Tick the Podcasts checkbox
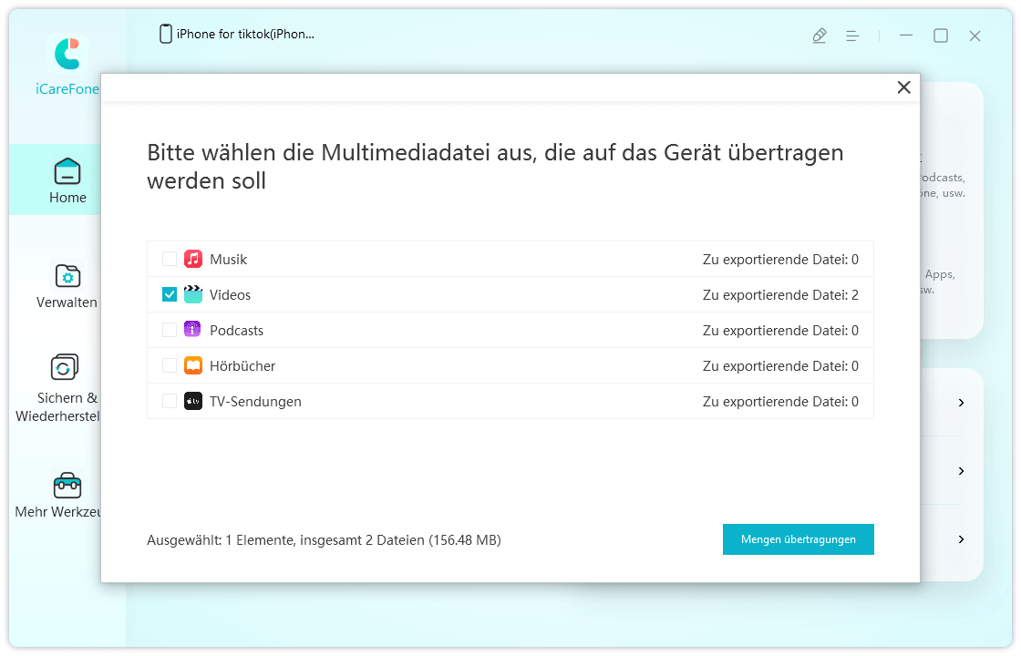Screen dimensions: 1021x656 (170, 330)
